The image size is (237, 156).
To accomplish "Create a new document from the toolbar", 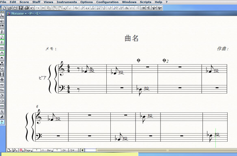I will [x=4, y=8].
